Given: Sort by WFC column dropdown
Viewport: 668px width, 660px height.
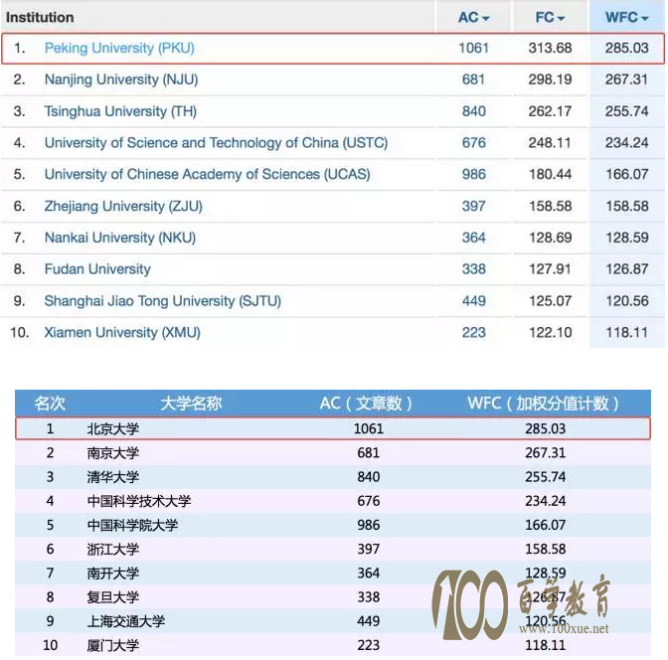Looking at the screenshot, I should pyautogui.click(x=626, y=18).
